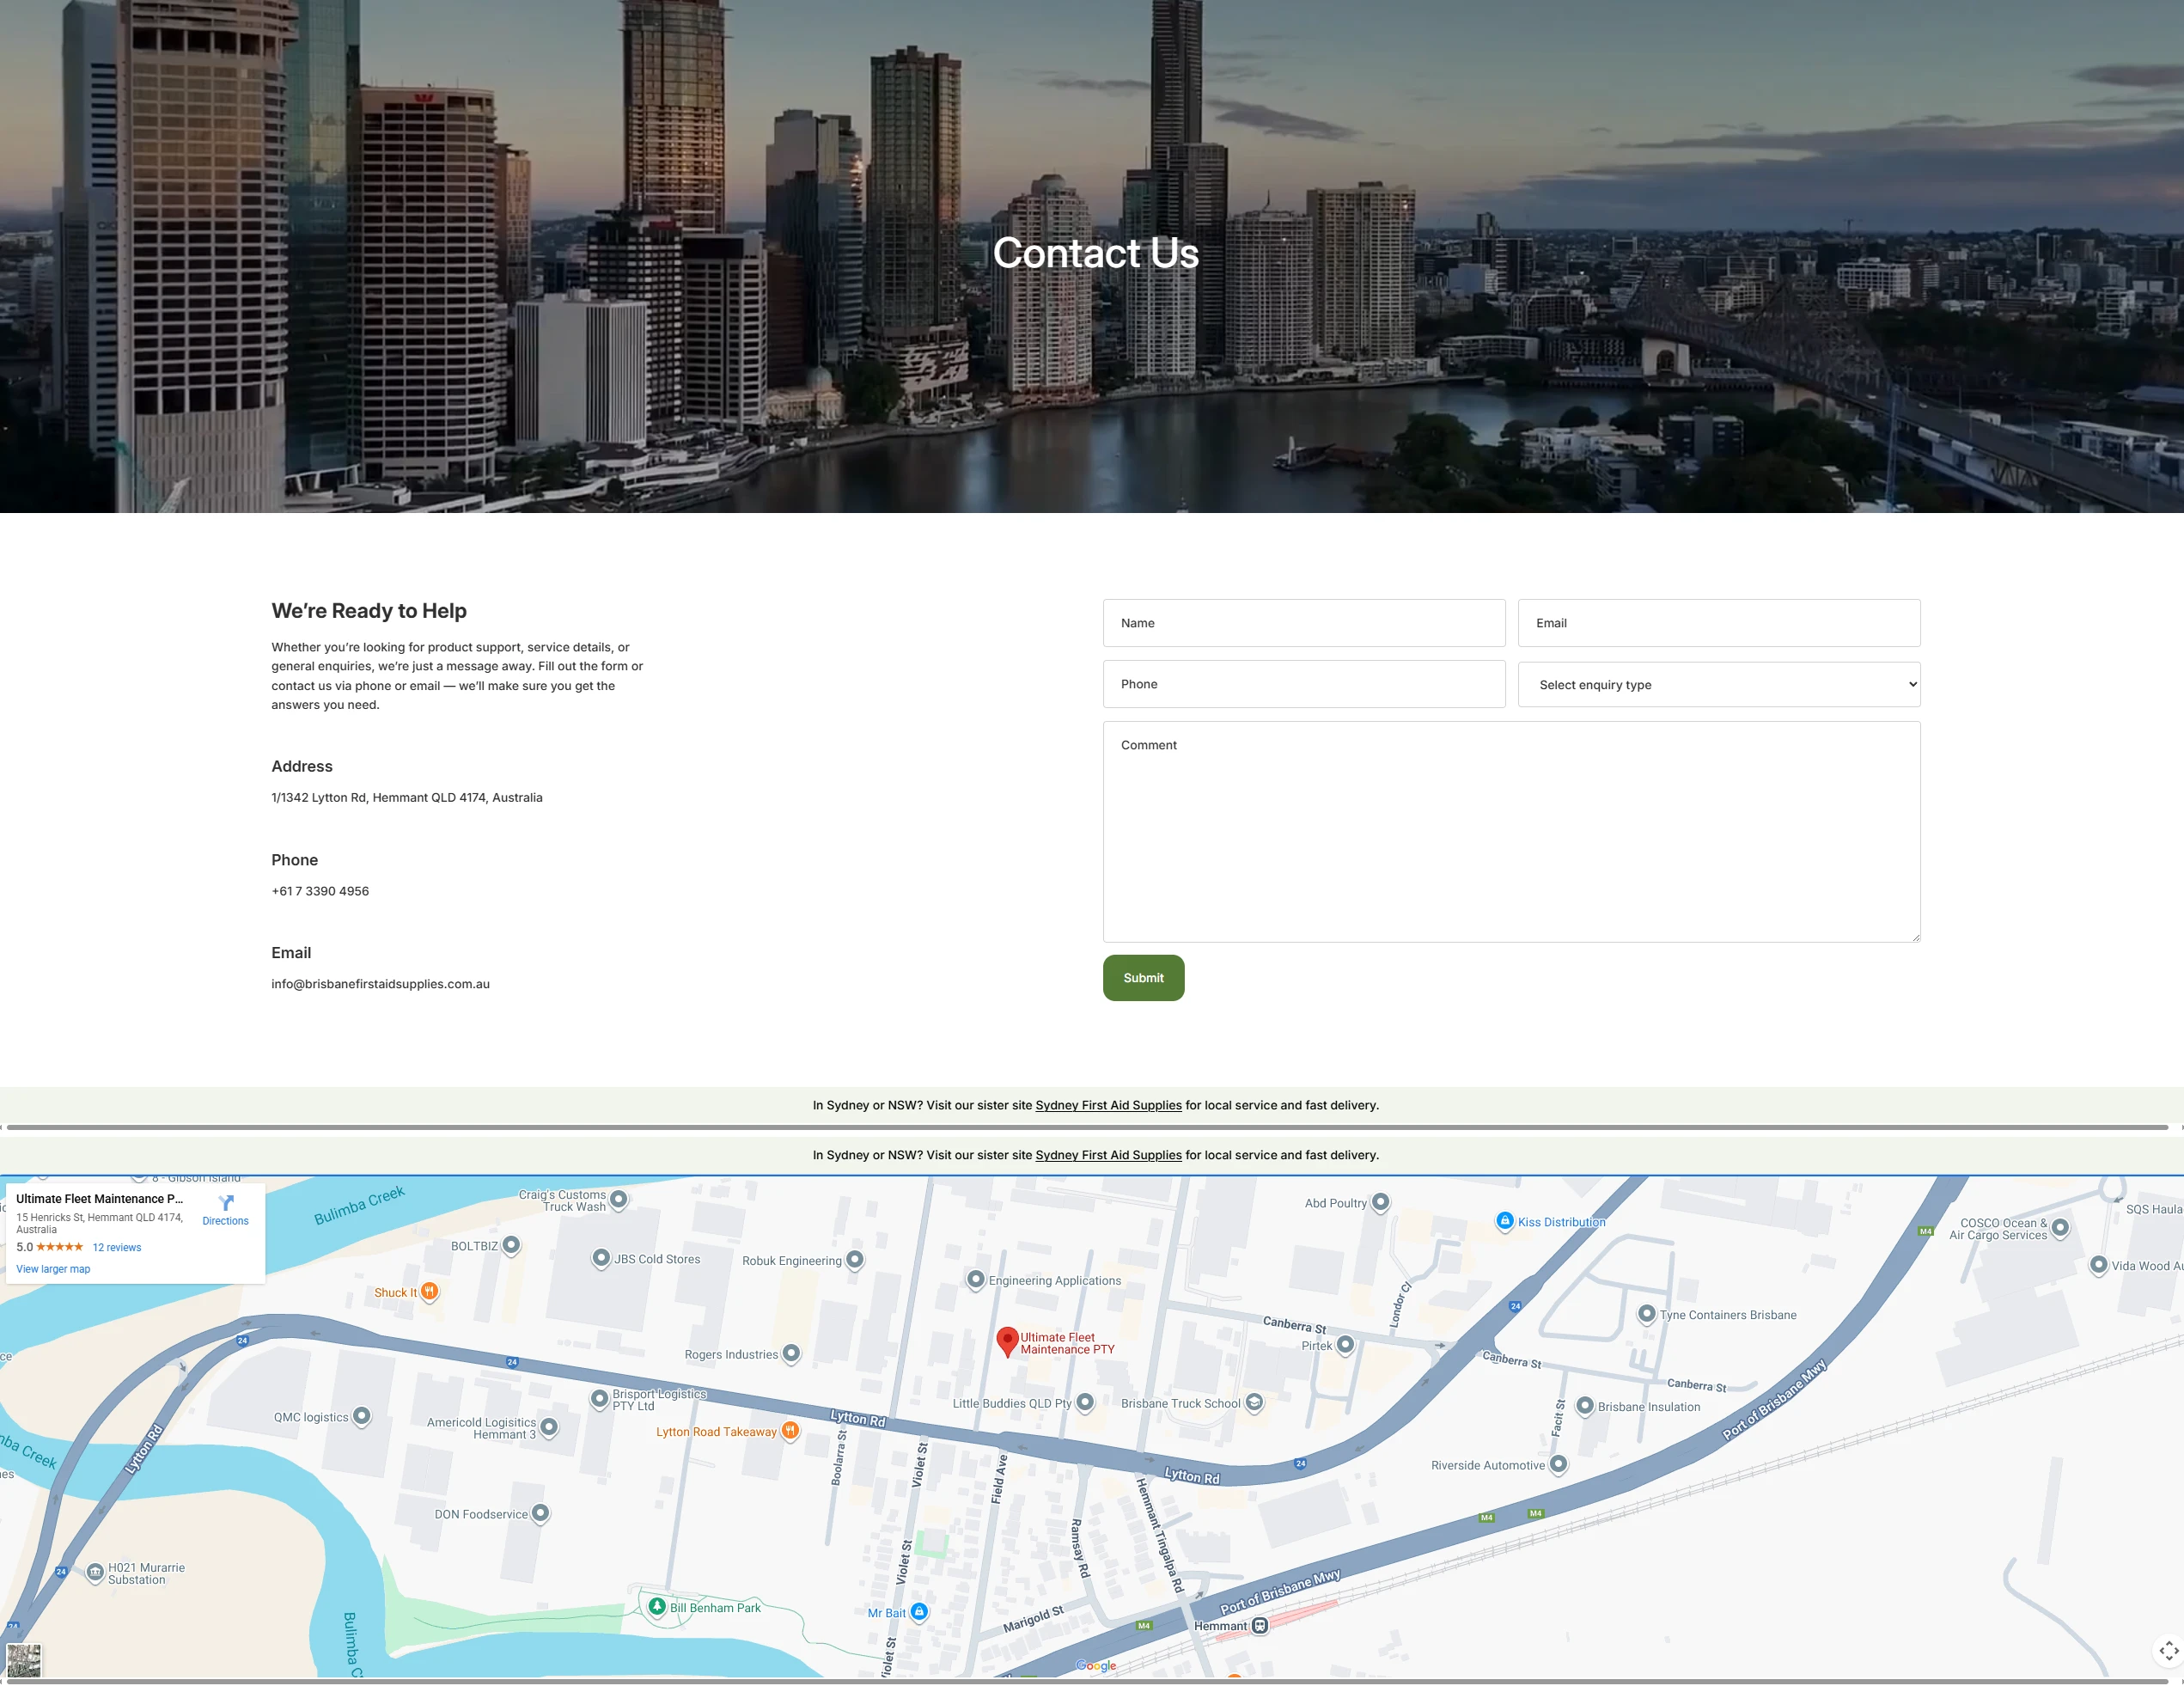Screen dimensions: 2184x1686
Task: Select JBS Cold Stores map marker
Action: tap(601, 1258)
